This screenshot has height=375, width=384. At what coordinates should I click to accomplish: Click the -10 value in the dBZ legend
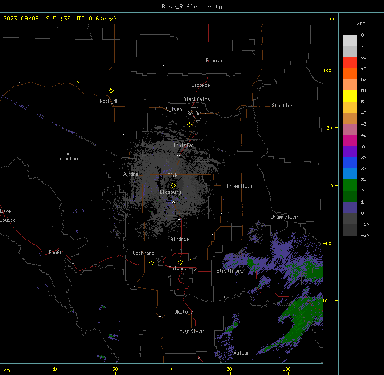365,224
